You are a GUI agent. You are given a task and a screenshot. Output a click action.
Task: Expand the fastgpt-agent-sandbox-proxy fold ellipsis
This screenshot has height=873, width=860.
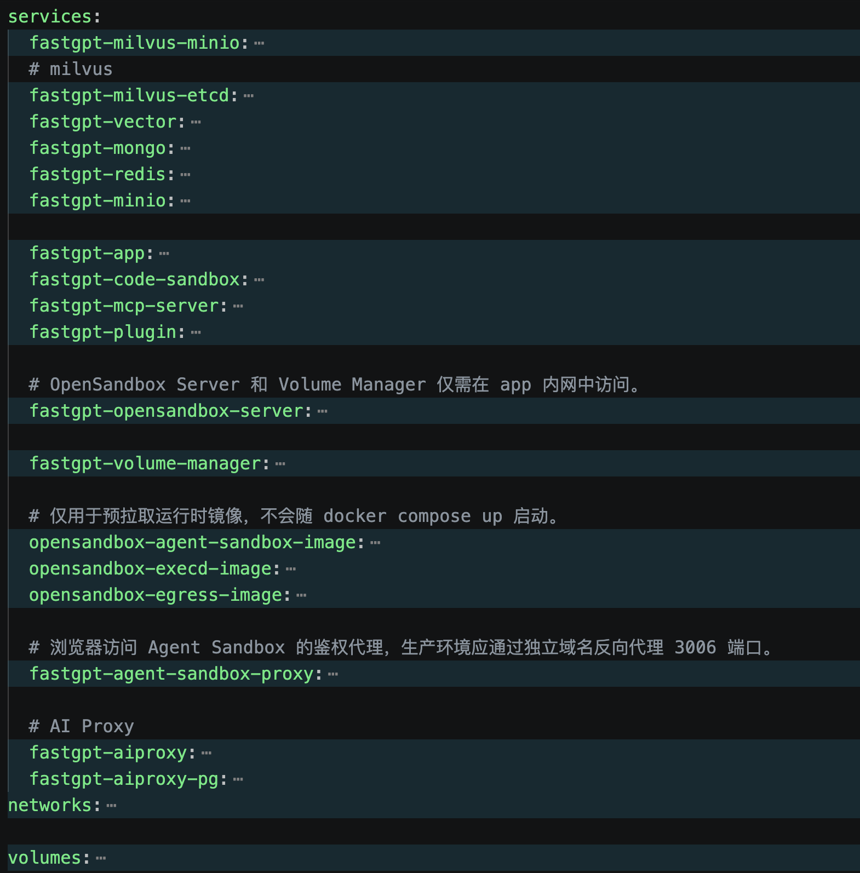[x=333, y=674]
